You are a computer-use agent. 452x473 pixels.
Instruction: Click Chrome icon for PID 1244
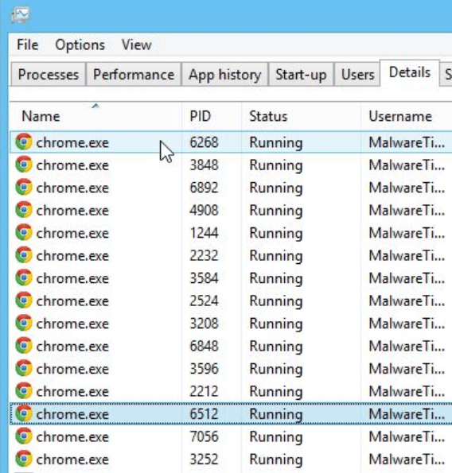point(24,232)
